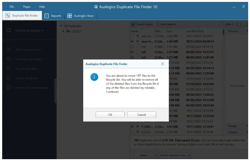Click the Improve PC performance icon

click(9, 88)
